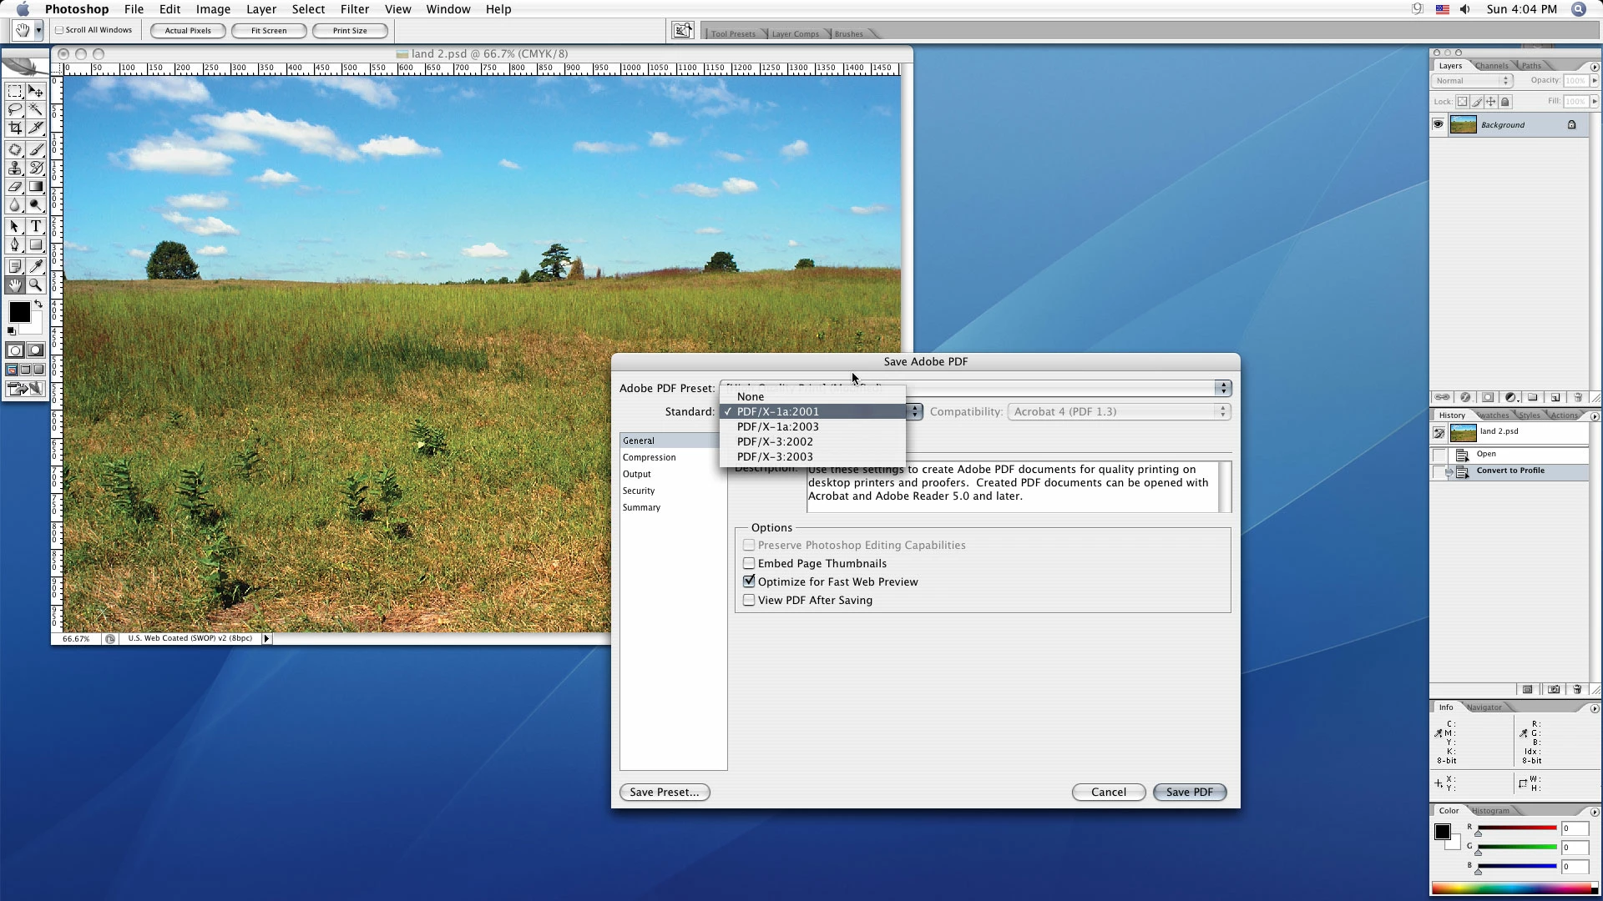Check View PDF After Saving
Image resolution: width=1603 pixels, height=901 pixels.
click(x=749, y=600)
